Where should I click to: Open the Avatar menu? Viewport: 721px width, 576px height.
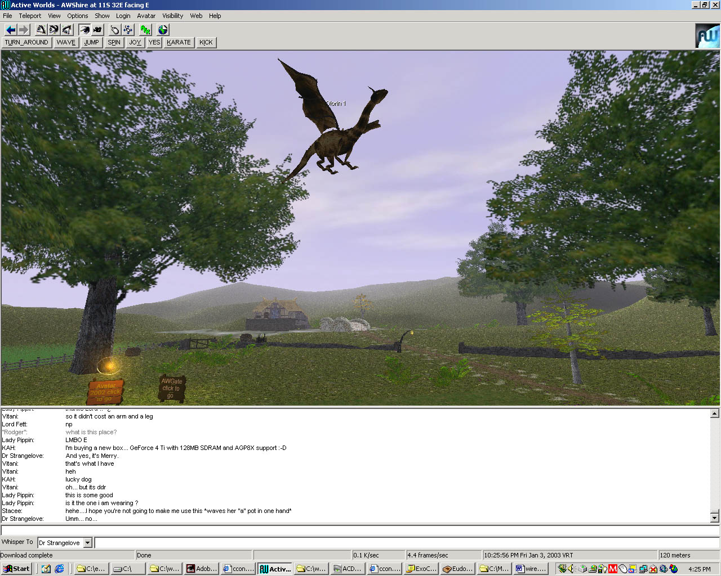146,16
